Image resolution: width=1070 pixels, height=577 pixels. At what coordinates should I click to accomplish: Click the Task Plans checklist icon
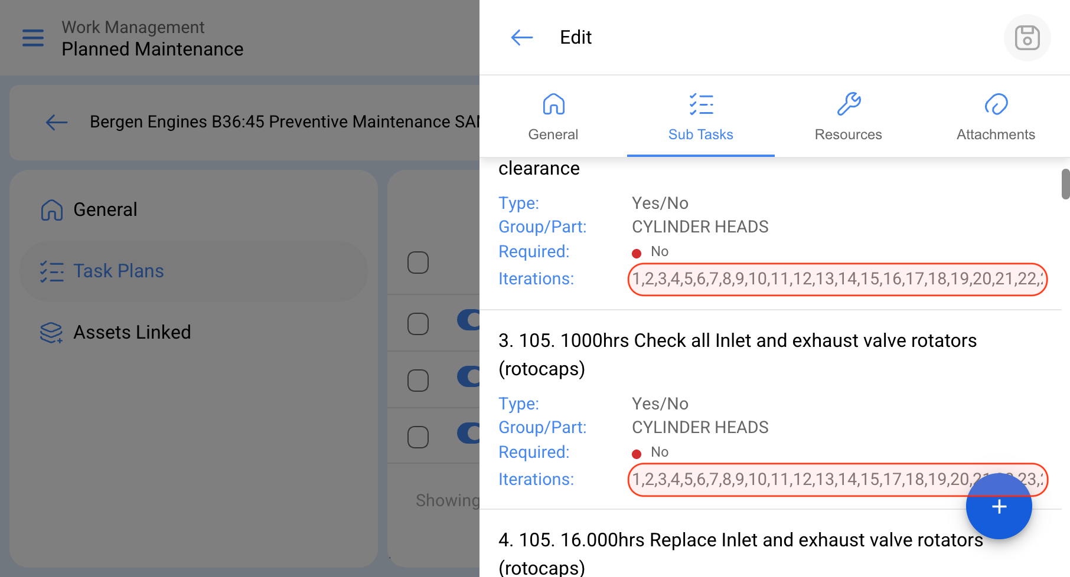(x=51, y=271)
